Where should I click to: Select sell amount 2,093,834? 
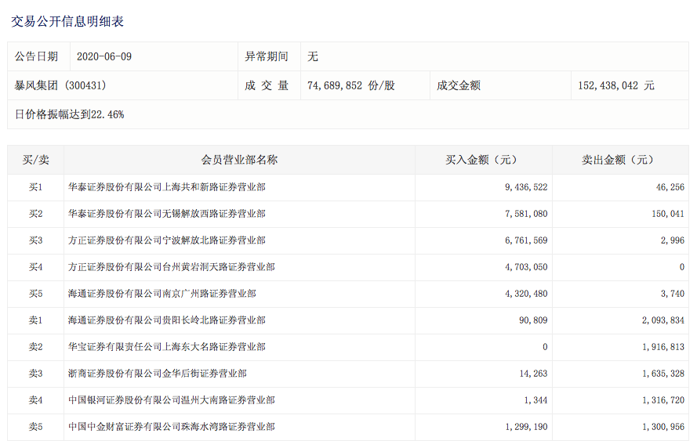click(663, 320)
